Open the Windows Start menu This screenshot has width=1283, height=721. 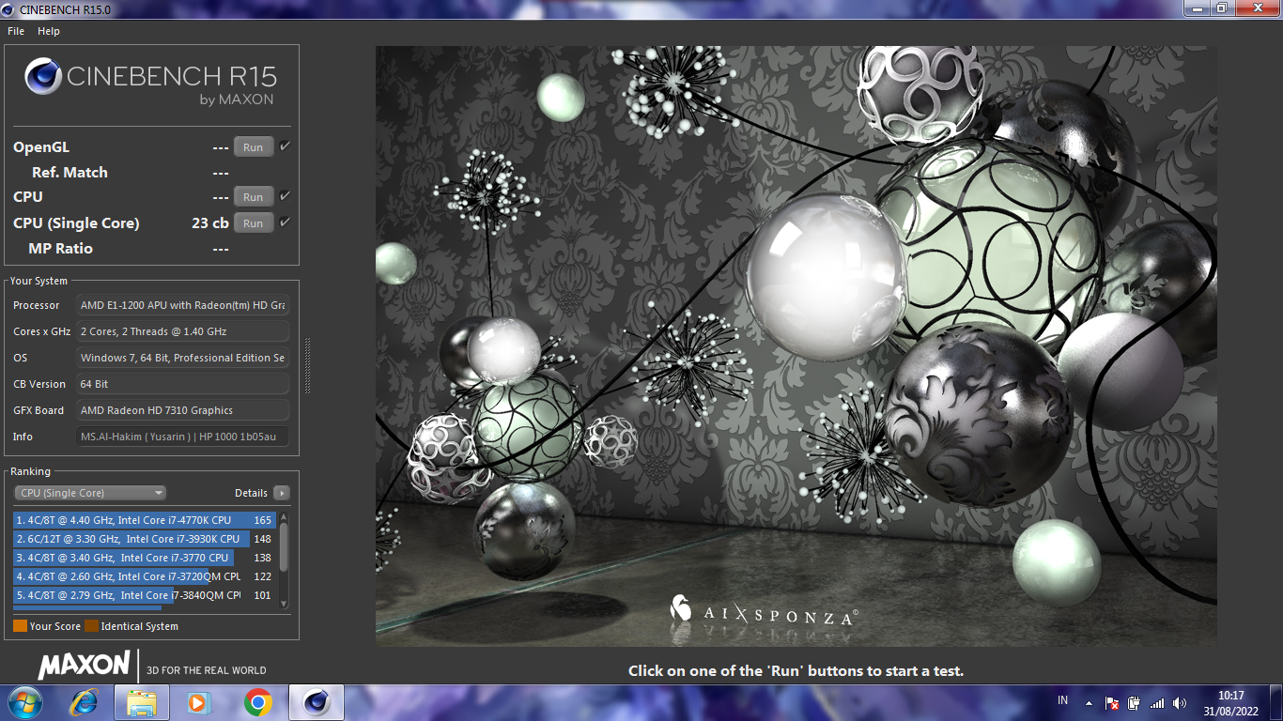click(24, 702)
